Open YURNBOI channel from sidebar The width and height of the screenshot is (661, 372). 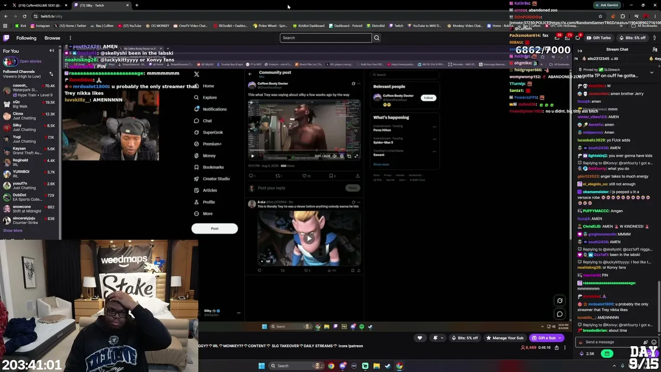(x=29, y=174)
